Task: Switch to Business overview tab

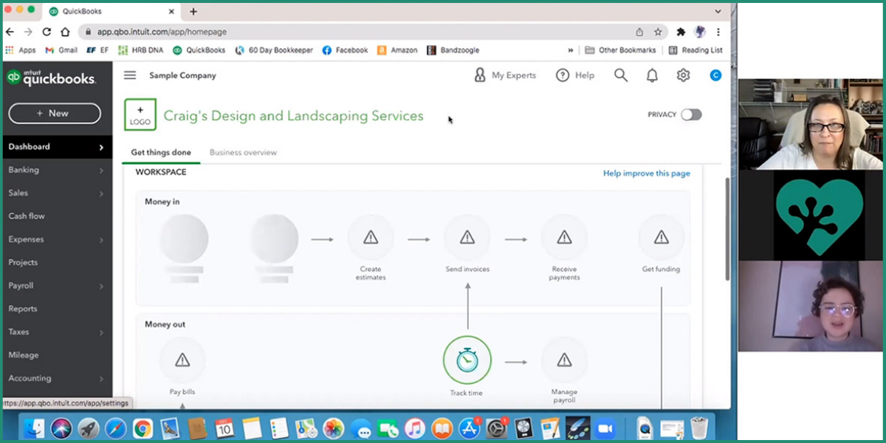Action: pyautogui.click(x=243, y=153)
